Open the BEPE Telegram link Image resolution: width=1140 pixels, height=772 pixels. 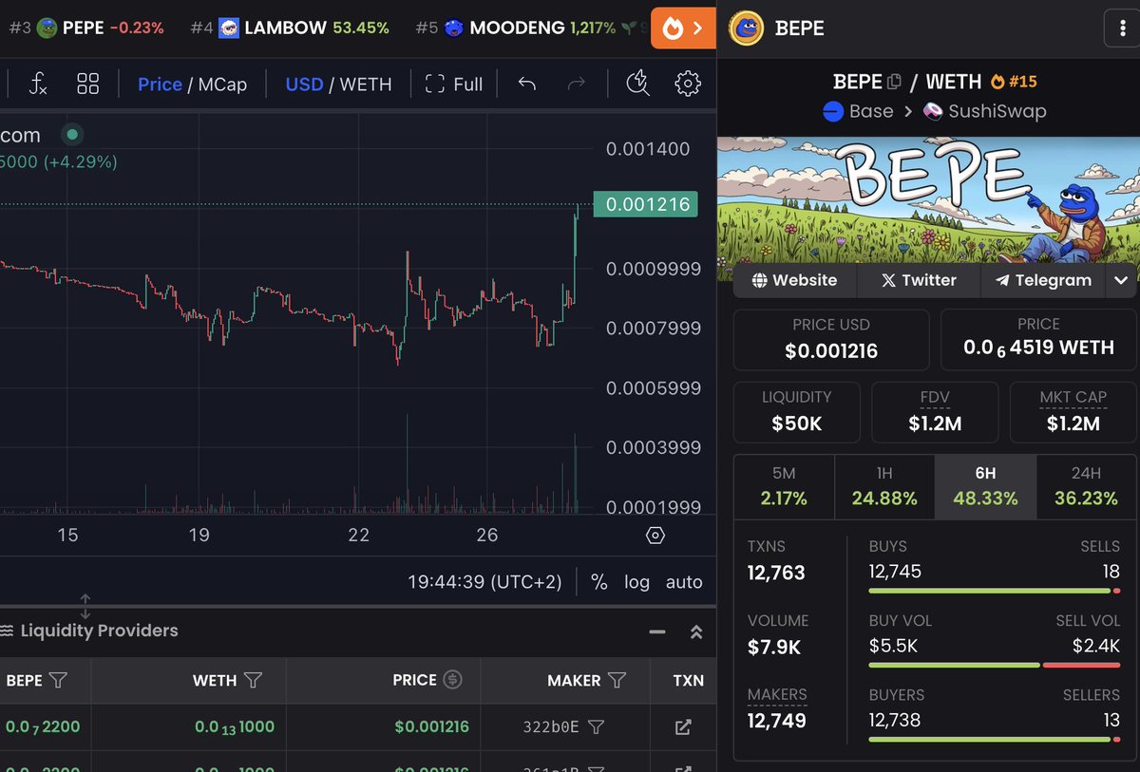pyautogui.click(x=1043, y=280)
